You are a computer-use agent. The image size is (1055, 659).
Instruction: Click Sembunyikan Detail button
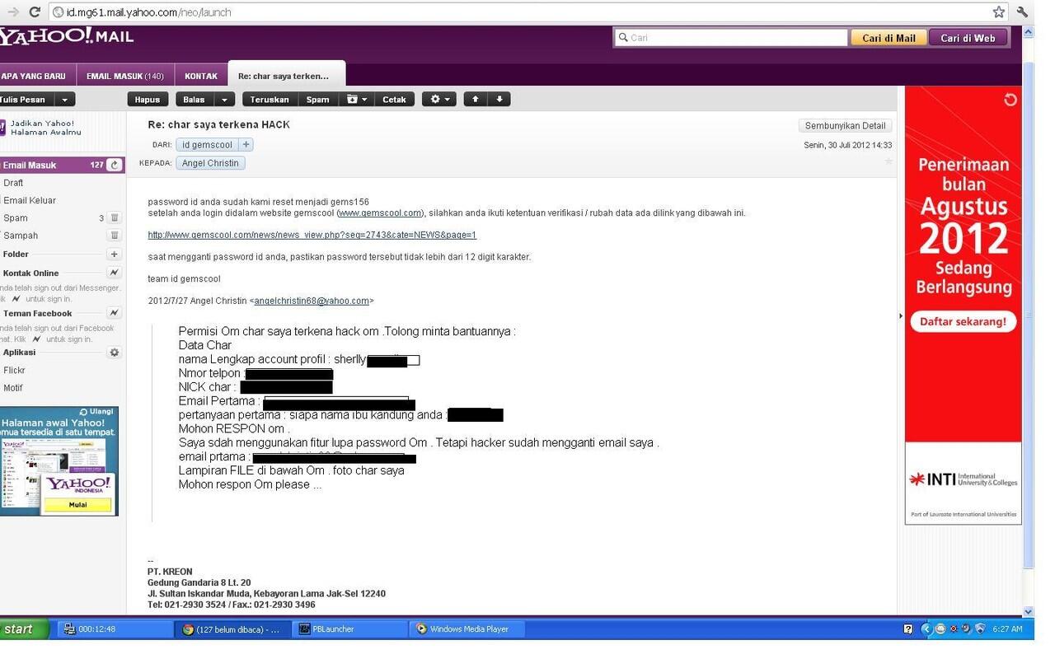click(845, 126)
